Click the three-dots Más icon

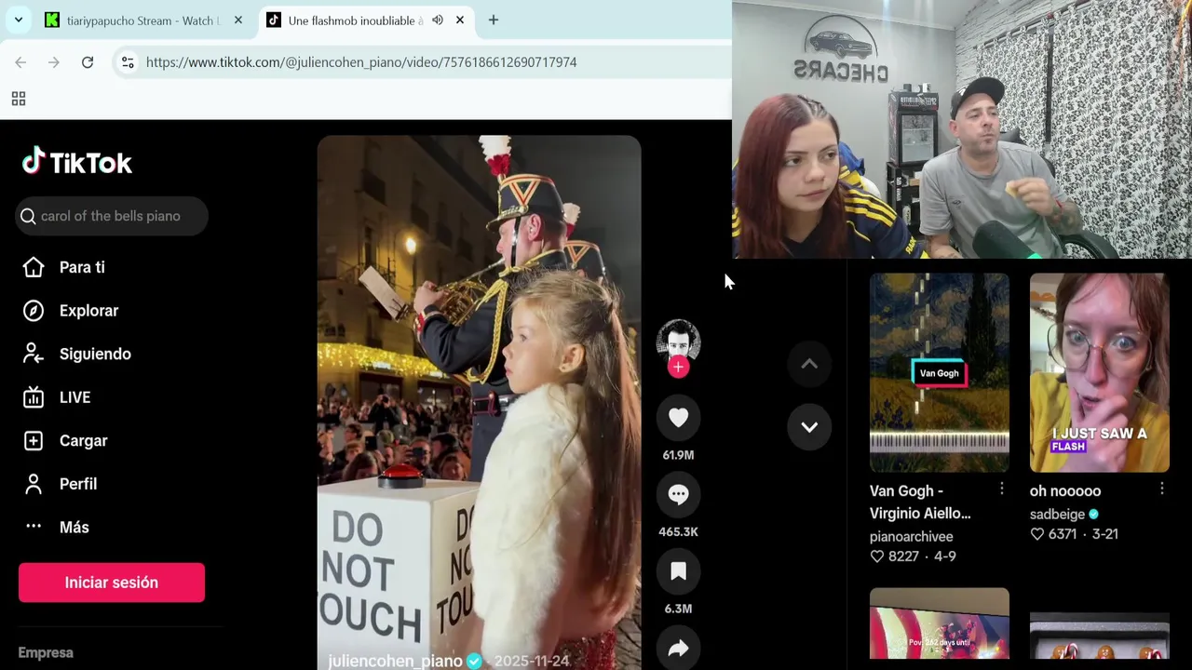34,527
